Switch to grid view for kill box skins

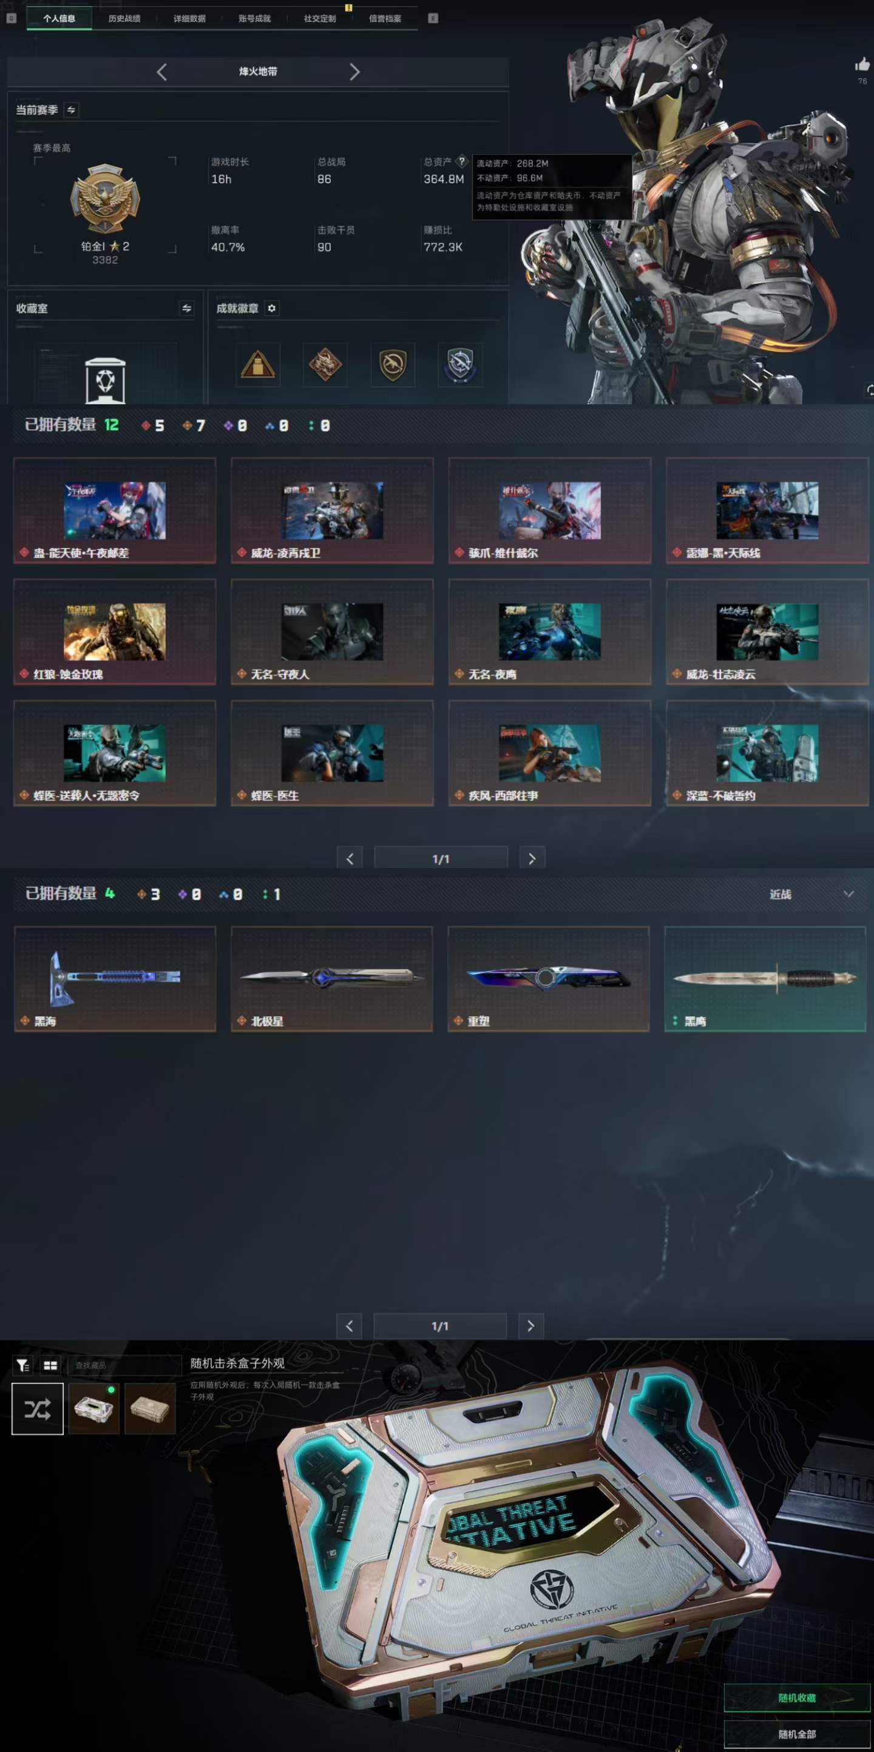pos(50,1365)
